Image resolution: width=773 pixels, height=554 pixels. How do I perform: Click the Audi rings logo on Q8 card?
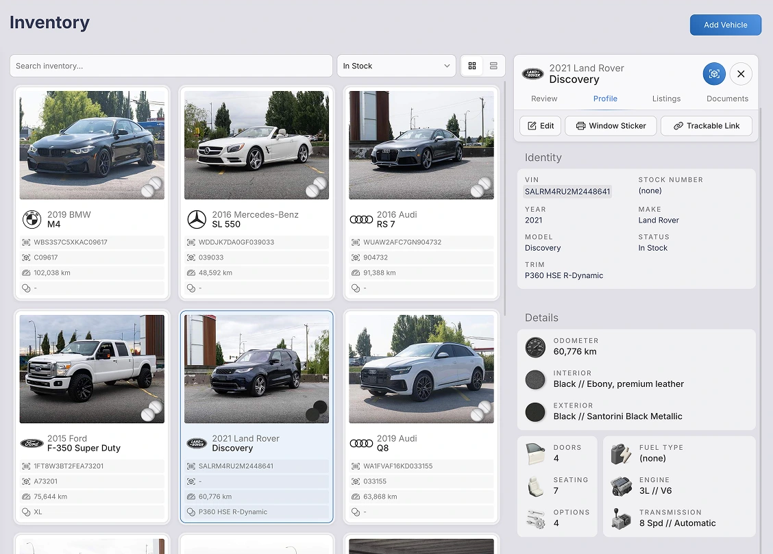pos(361,443)
